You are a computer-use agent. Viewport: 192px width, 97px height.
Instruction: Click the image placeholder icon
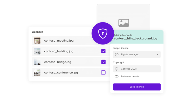[x=124, y=23]
